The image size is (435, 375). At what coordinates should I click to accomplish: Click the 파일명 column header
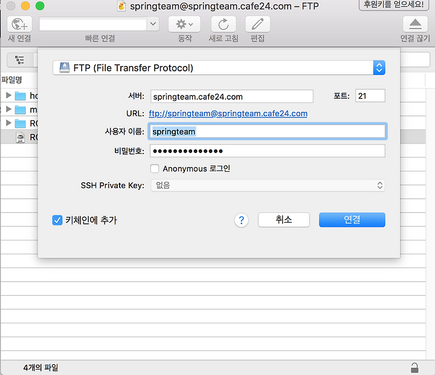coord(11,80)
